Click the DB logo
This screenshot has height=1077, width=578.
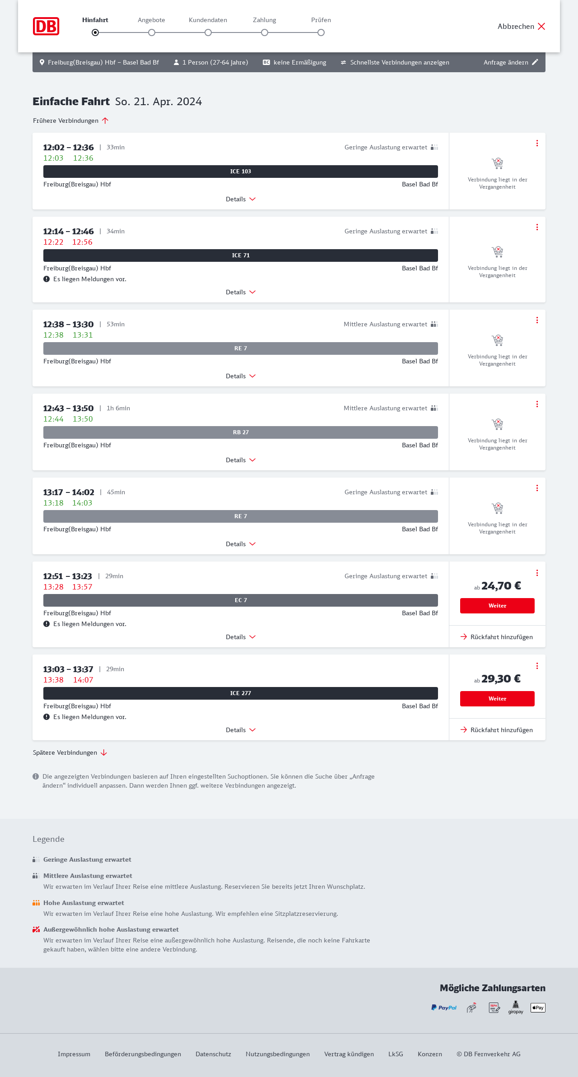pos(46,26)
